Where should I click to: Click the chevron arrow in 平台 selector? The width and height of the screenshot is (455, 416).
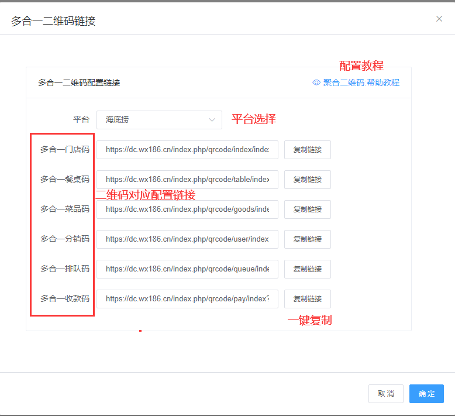tap(212, 119)
